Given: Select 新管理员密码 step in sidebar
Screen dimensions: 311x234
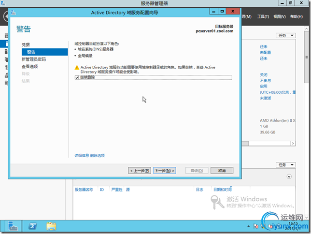Looking at the screenshot, I should pos(34,59).
